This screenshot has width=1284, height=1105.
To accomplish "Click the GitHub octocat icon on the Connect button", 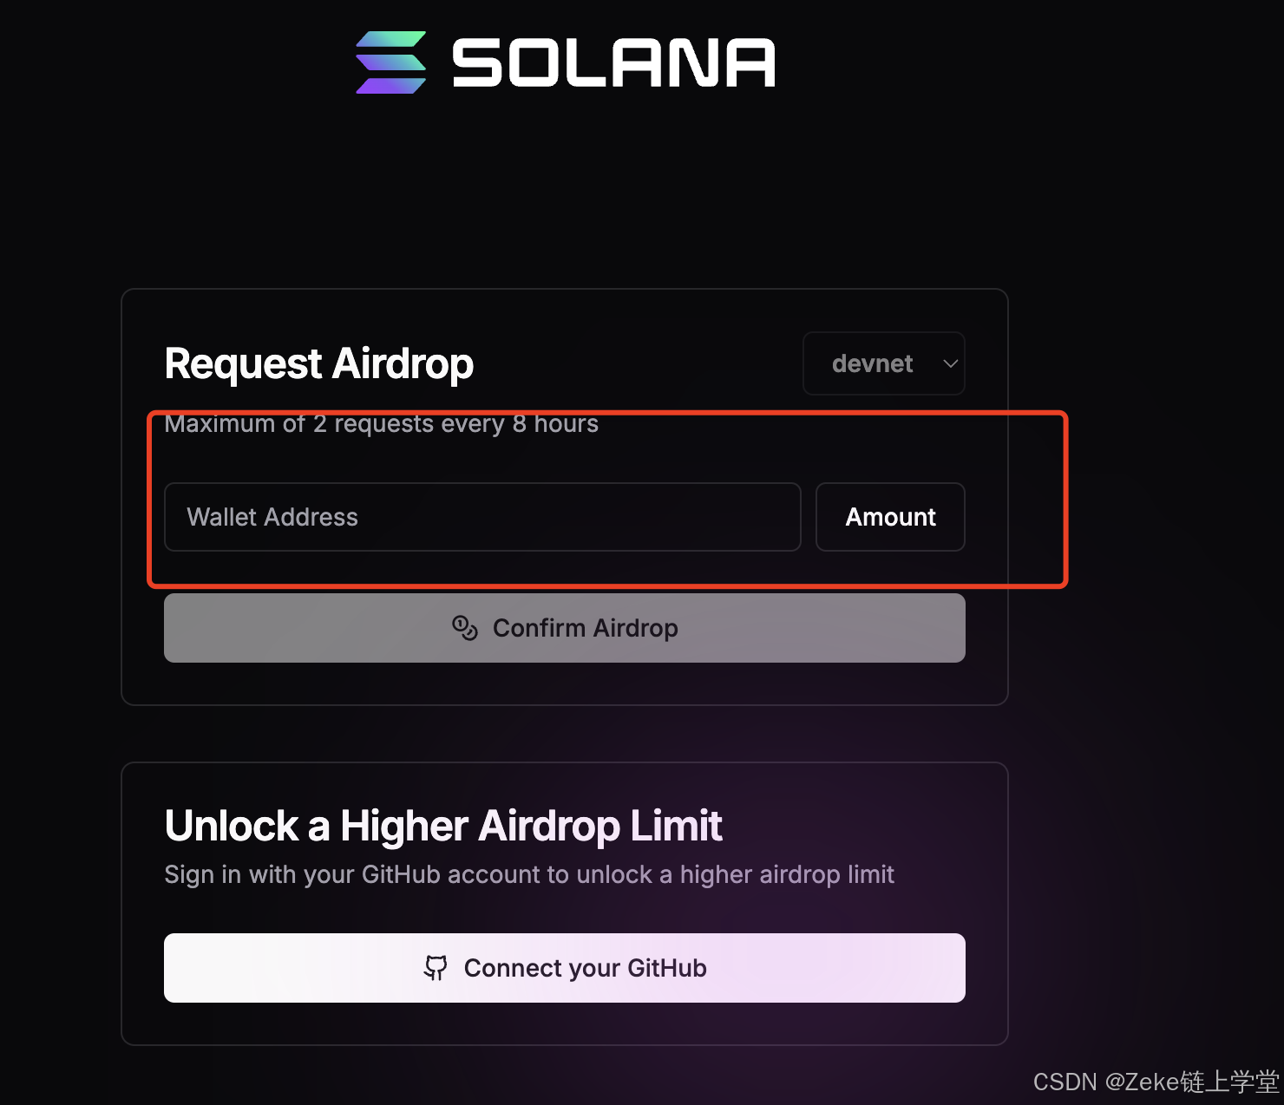I will click(x=436, y=968).
